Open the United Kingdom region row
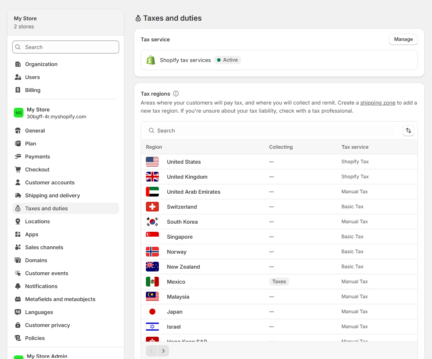432x359 pixels. point(279,177)
